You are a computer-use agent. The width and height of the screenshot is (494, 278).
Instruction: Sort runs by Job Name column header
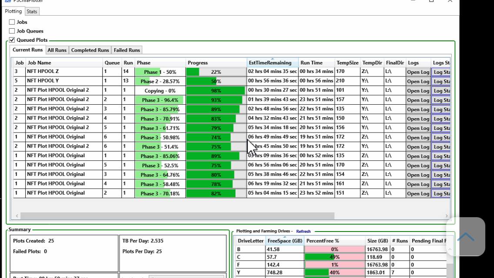64,63
